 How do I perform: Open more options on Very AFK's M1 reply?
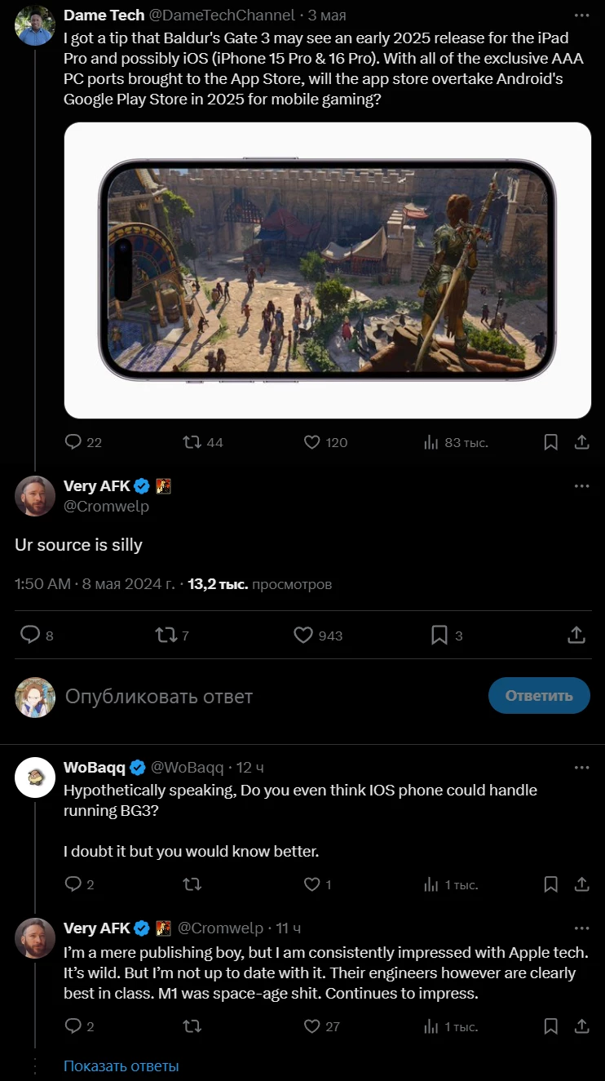coord(581,928)
